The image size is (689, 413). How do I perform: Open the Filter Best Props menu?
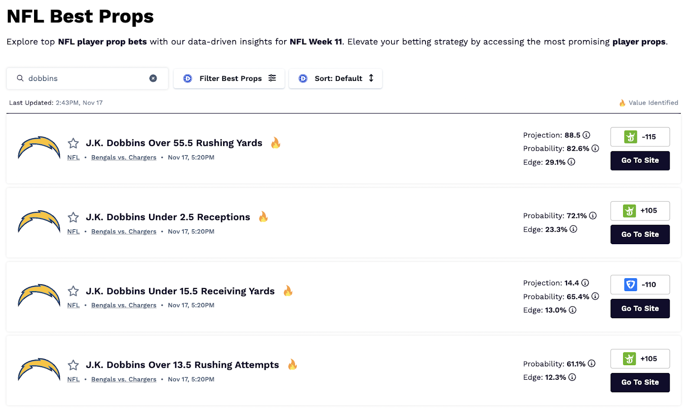click(x=229, y=78)
